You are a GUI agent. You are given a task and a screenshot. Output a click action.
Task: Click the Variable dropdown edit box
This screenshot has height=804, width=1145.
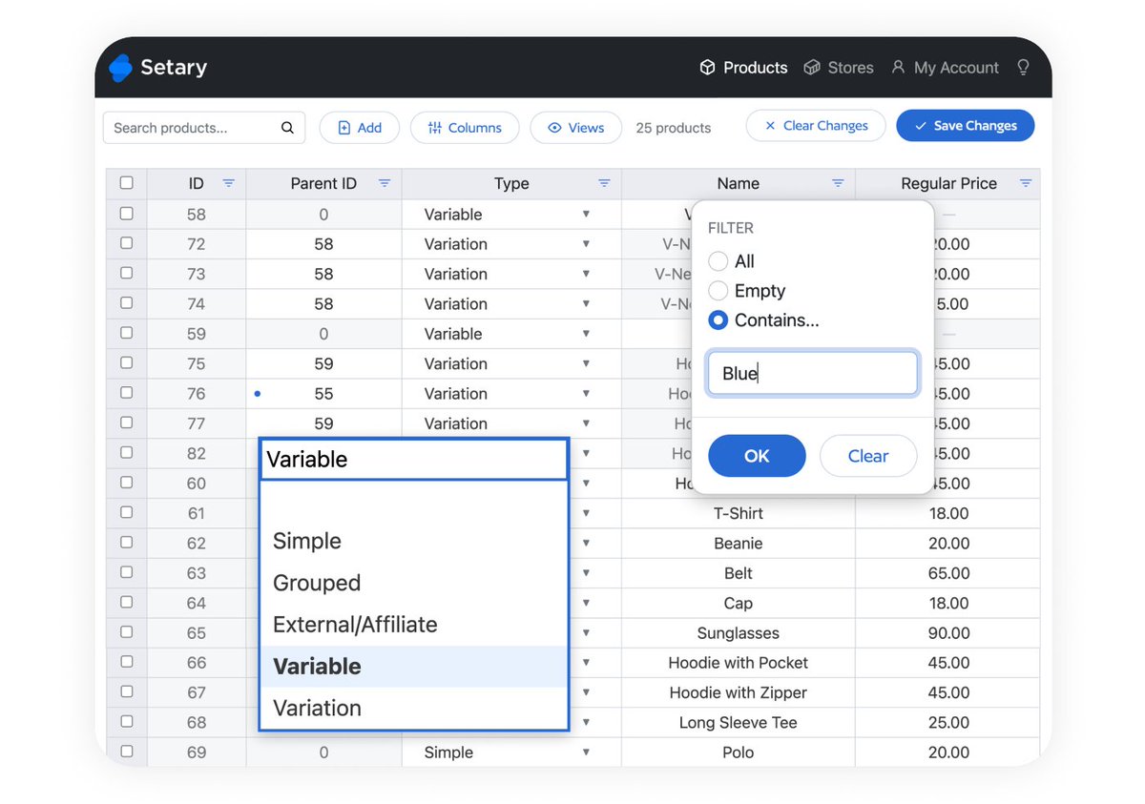point(414,460)
